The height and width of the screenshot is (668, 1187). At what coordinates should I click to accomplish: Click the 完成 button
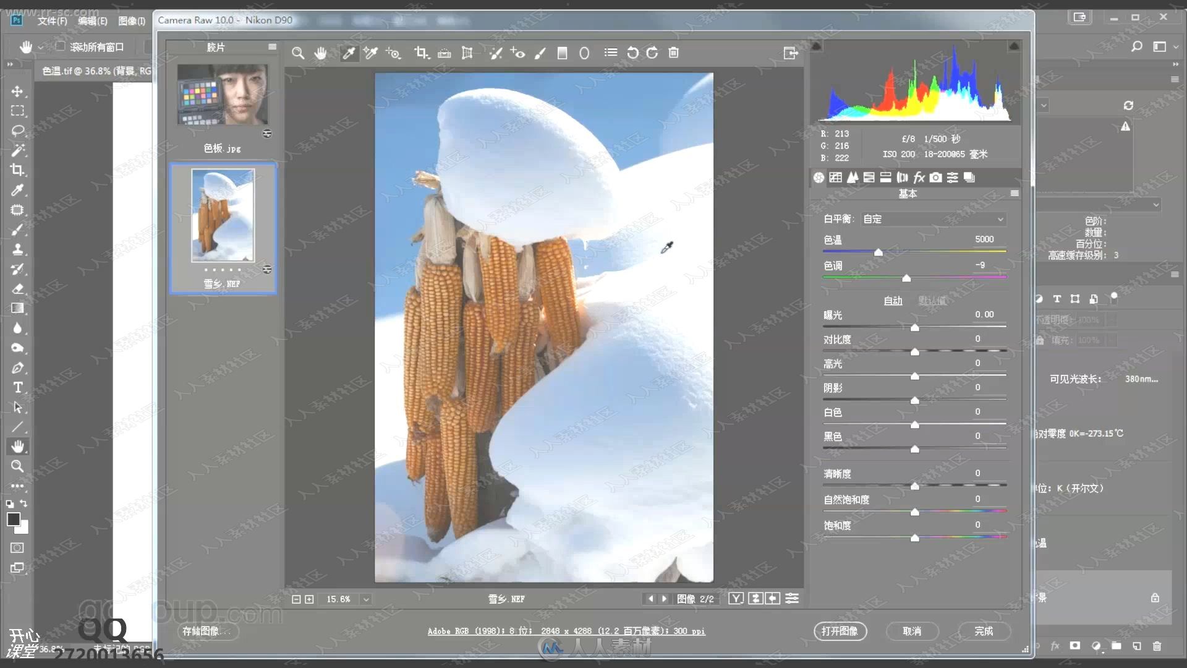(x=984, y=631)
